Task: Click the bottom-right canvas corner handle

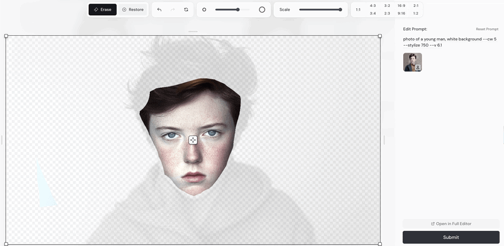Action: pos(380,244)
